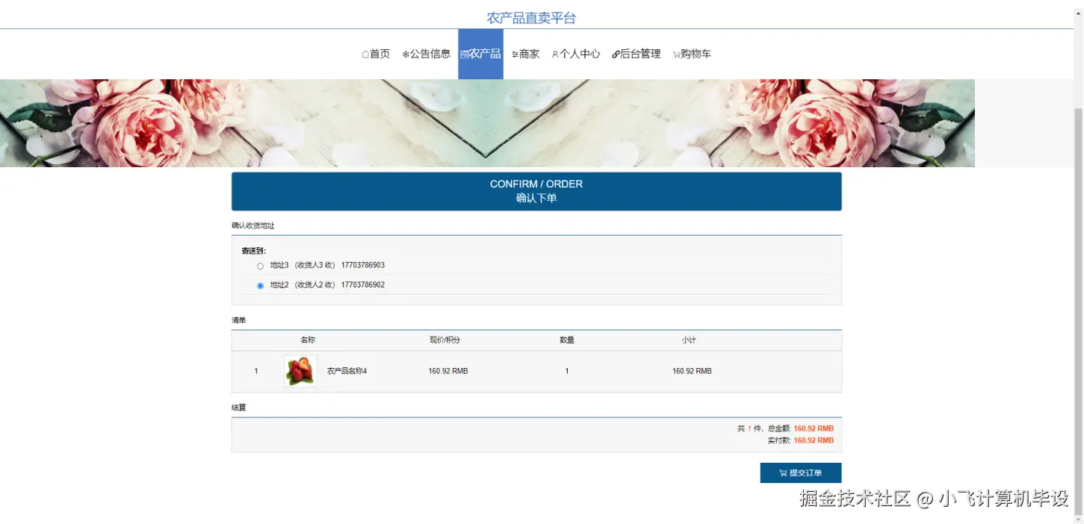
Task: Click the snowflake icon beside 公告信息
Action: pyautogui.click(x=406, y=54)
